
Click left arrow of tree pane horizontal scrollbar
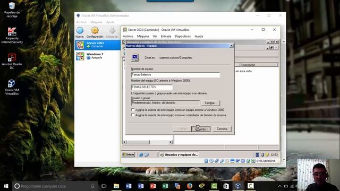125,142
